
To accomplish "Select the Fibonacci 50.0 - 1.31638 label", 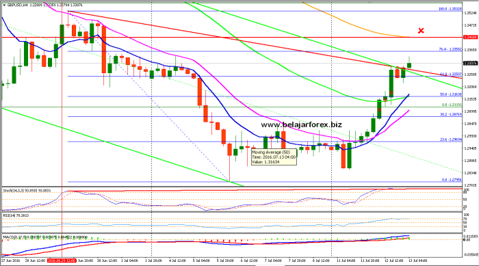I will click(x=450, y=94).
